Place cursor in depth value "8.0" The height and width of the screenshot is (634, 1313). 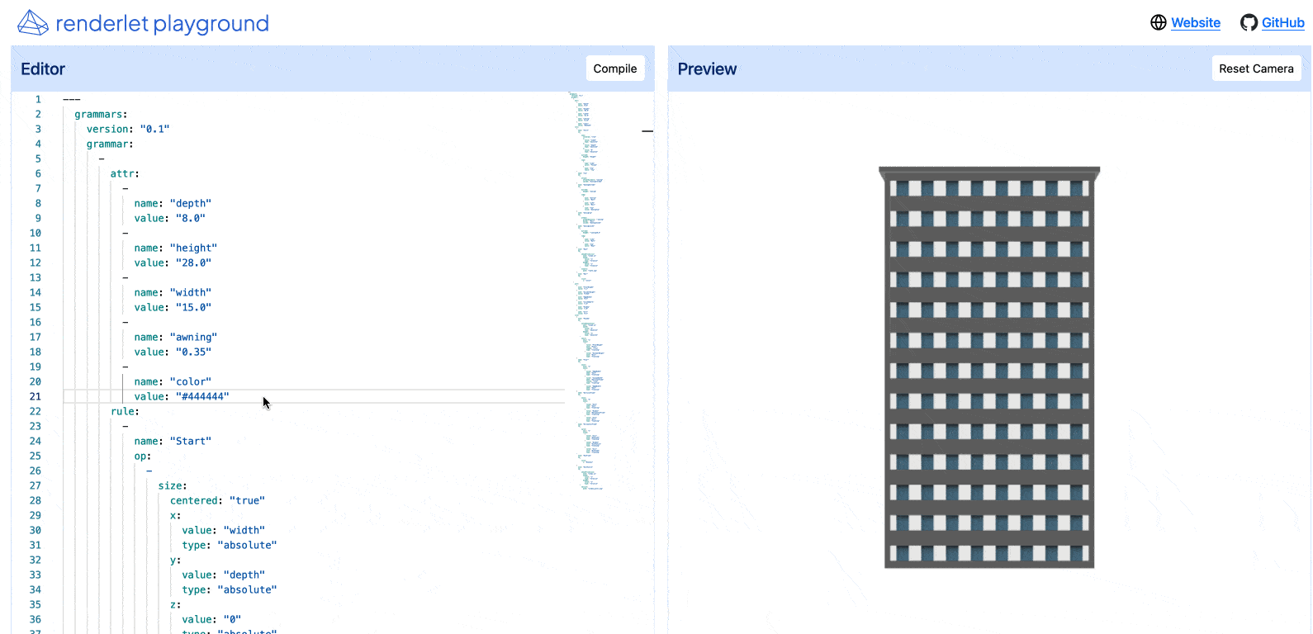point(190,219)
